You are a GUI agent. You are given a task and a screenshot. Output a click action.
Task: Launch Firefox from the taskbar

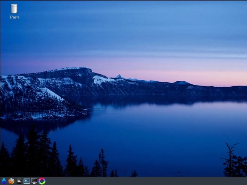11,181
